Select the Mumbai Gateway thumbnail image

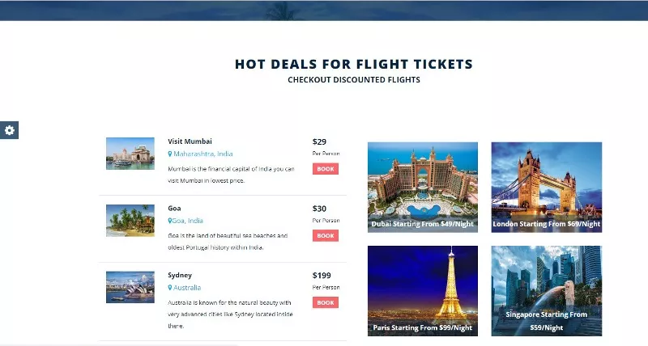(x=130, y=153)
